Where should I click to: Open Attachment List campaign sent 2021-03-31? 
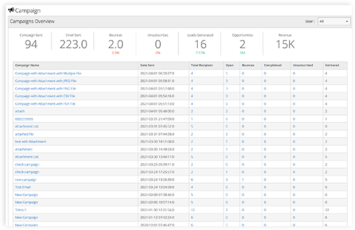27,126
